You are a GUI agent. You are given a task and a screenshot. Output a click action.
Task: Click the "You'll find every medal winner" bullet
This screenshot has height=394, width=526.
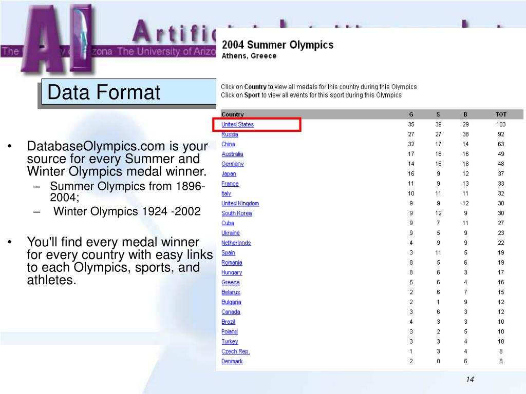[120, 261]
